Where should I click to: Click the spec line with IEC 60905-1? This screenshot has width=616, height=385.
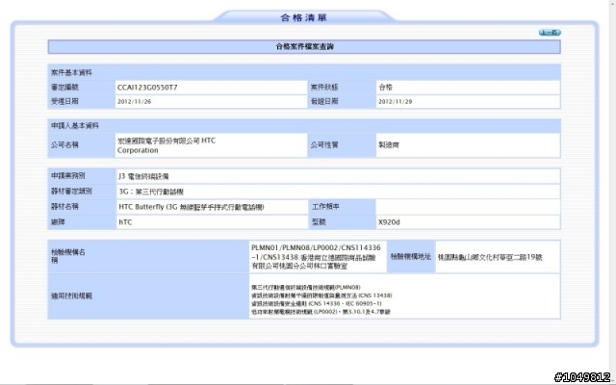click(x=317, y=304)
